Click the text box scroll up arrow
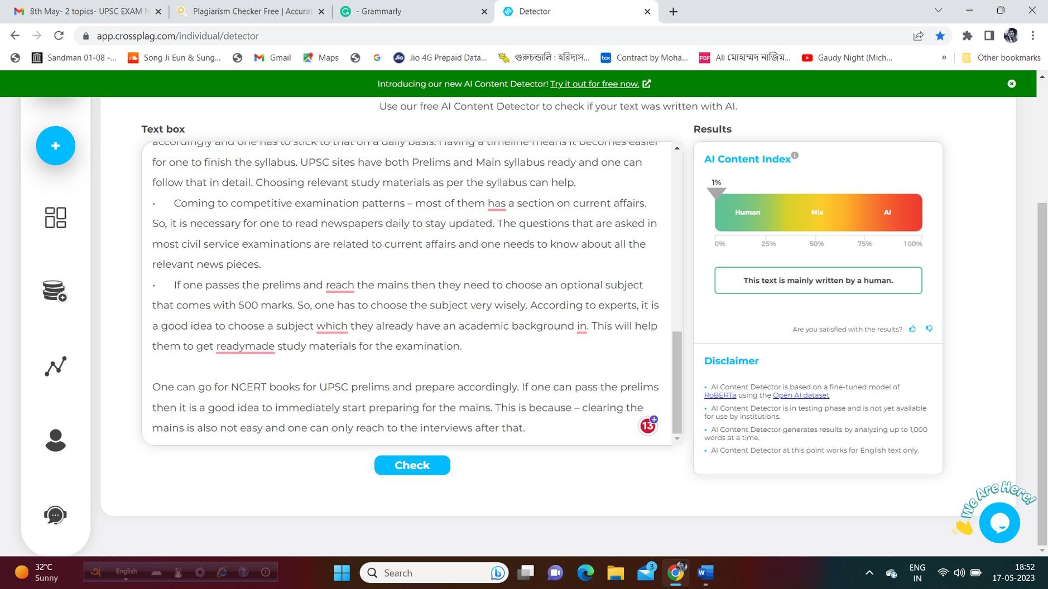This screenshot has height=589, width=1048. coord(677,148)
